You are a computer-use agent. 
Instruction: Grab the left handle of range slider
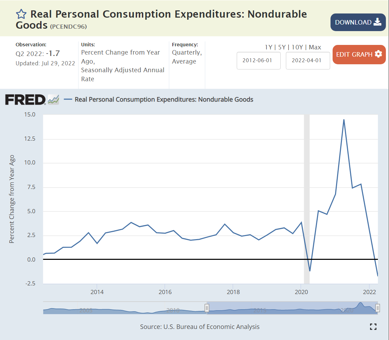[x=207, y=308]
